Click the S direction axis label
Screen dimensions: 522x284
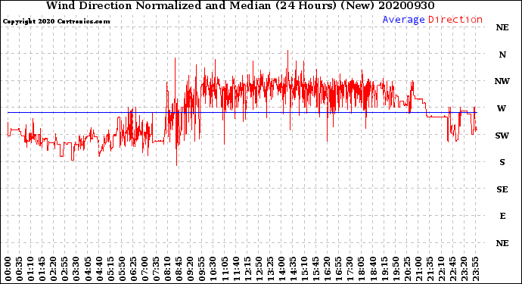tap(502, 162)
